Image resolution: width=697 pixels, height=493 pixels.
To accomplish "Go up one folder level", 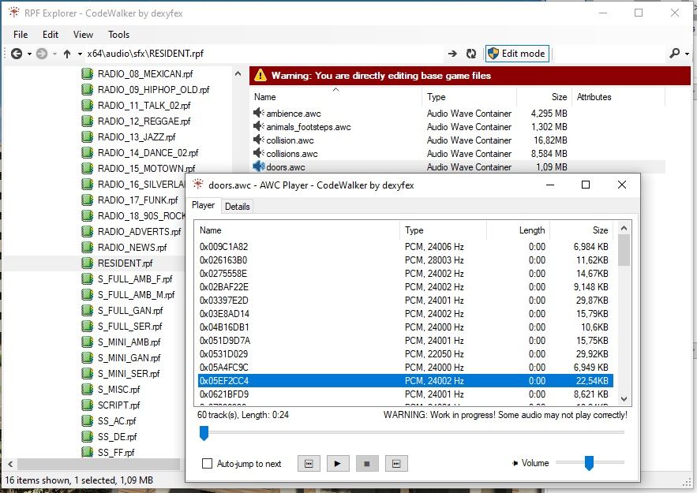I will point(66,54).
